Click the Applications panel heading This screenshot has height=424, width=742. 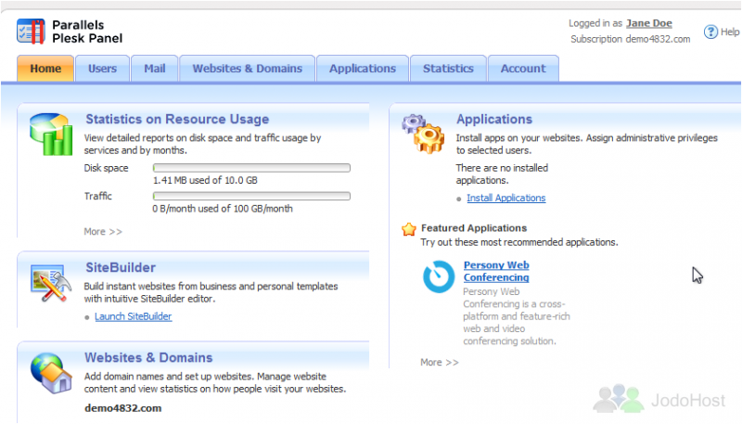tap(494, 120)
